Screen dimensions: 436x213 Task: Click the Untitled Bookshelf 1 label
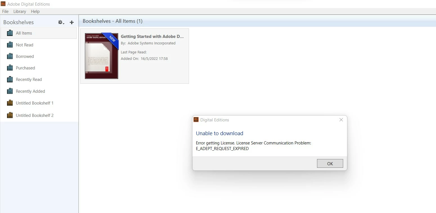(x=35, y=103)
